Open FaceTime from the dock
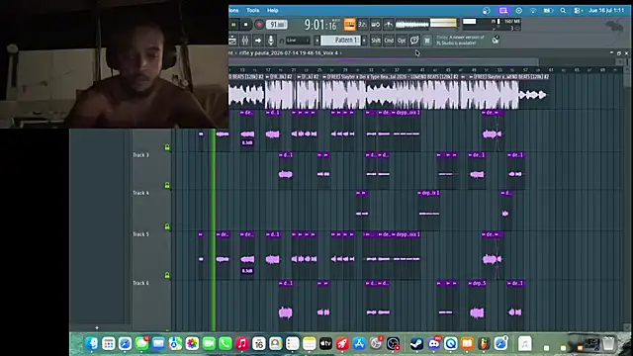The height and width of the screenshot is (356, 633). coord(209,343)
